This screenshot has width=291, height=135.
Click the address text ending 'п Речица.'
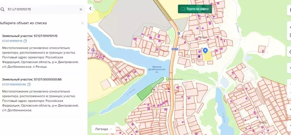(x=40, y=57)
